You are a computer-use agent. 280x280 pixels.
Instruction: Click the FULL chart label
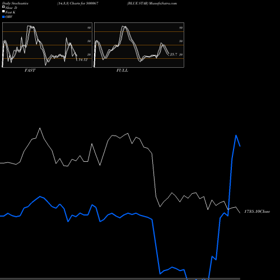(x=122, y=70)
